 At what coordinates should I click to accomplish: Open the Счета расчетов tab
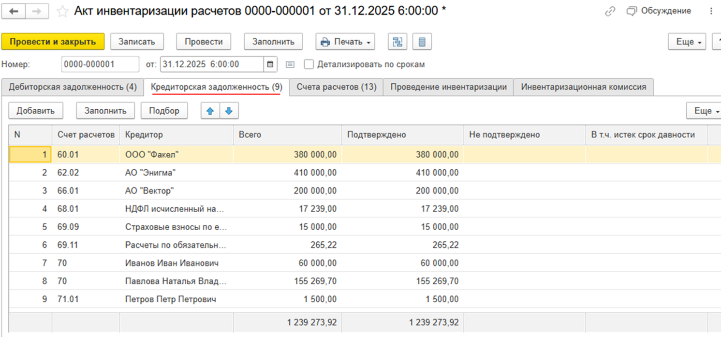pos(336,87)
